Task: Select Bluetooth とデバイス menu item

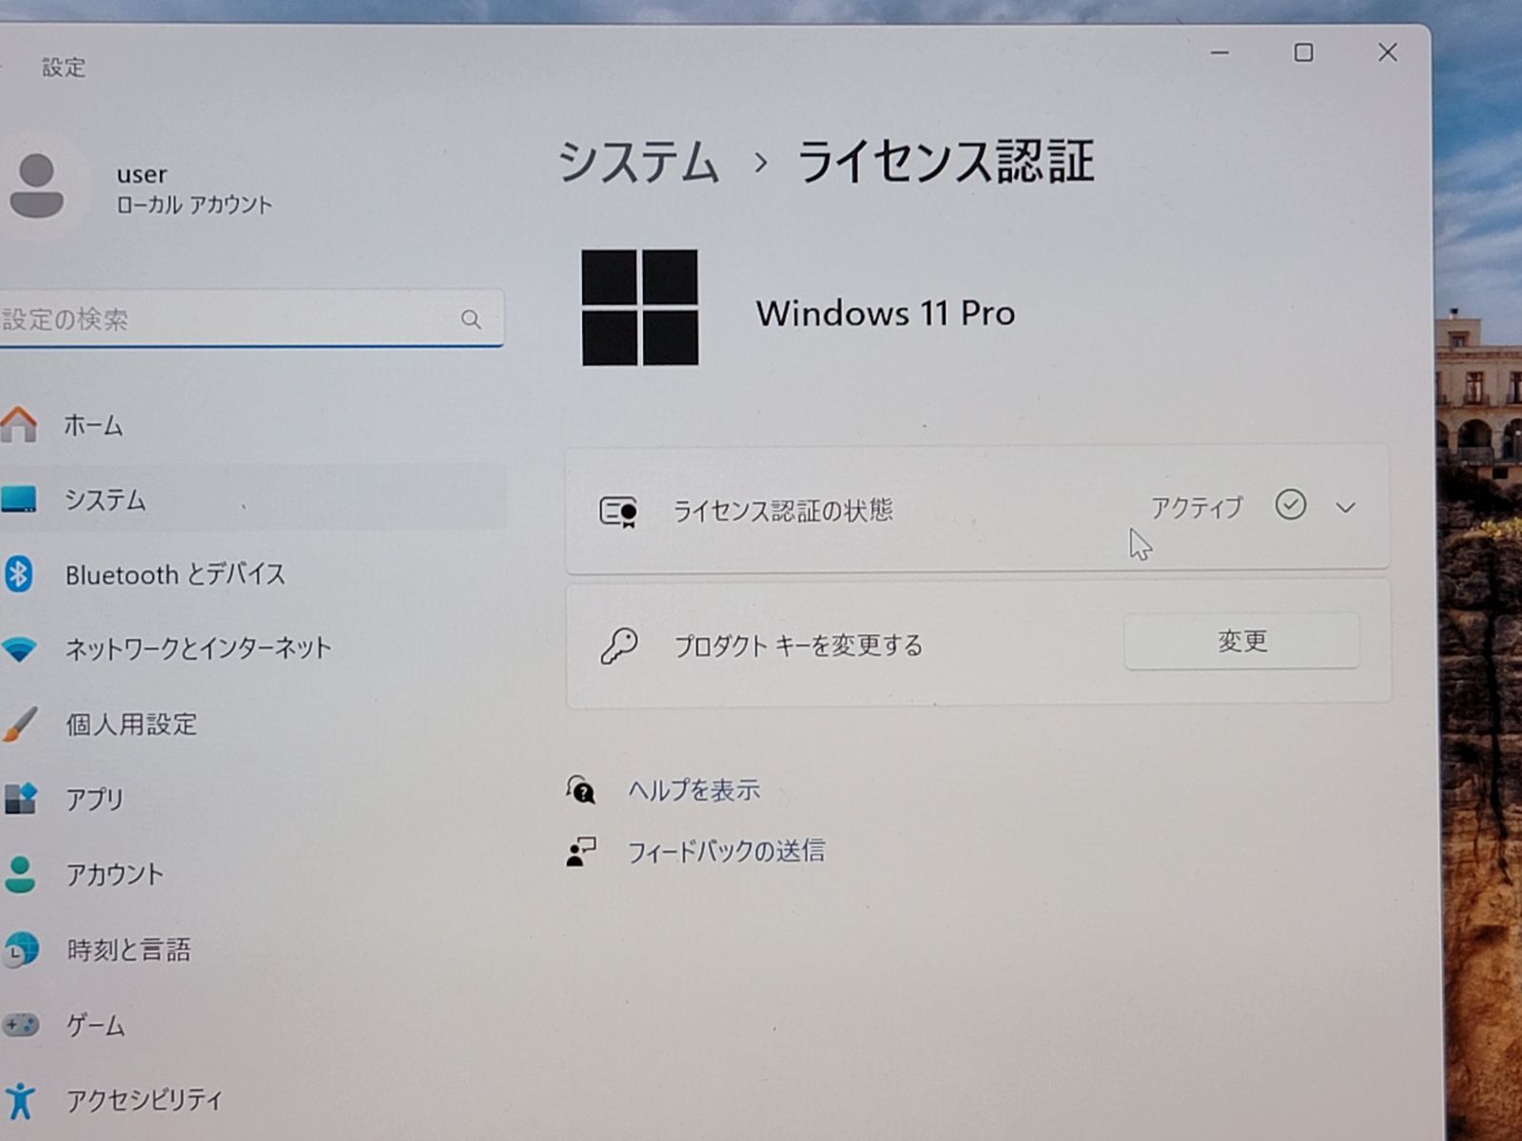Action: [x=252, y=574]
